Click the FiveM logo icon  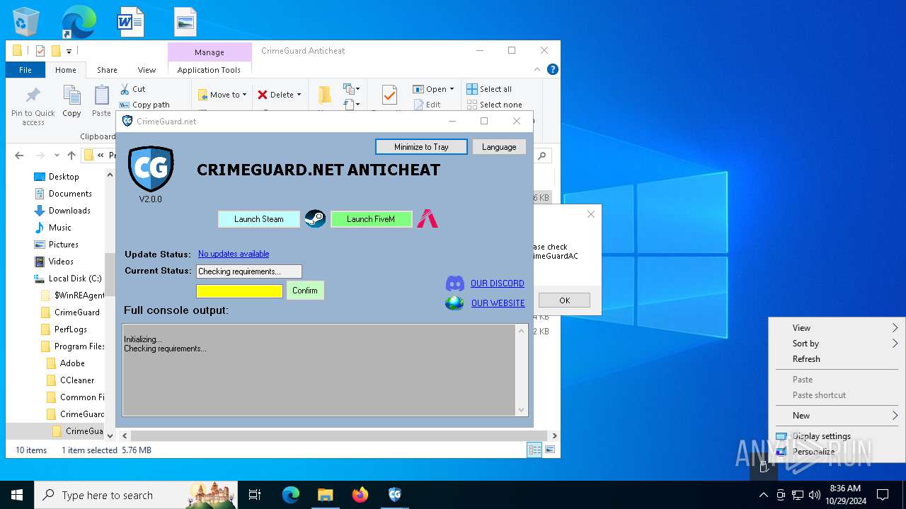pyautogui.click(x=428, y=219)
